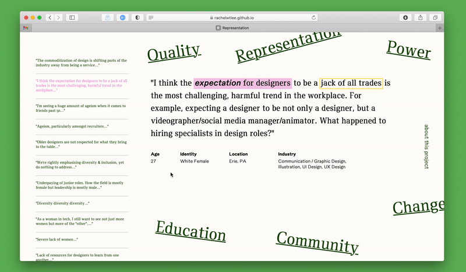Select pink quote 'I think the expectation for designers'
Image resolution: width=466 pixels, height=272 pixels.
(82, 85)
